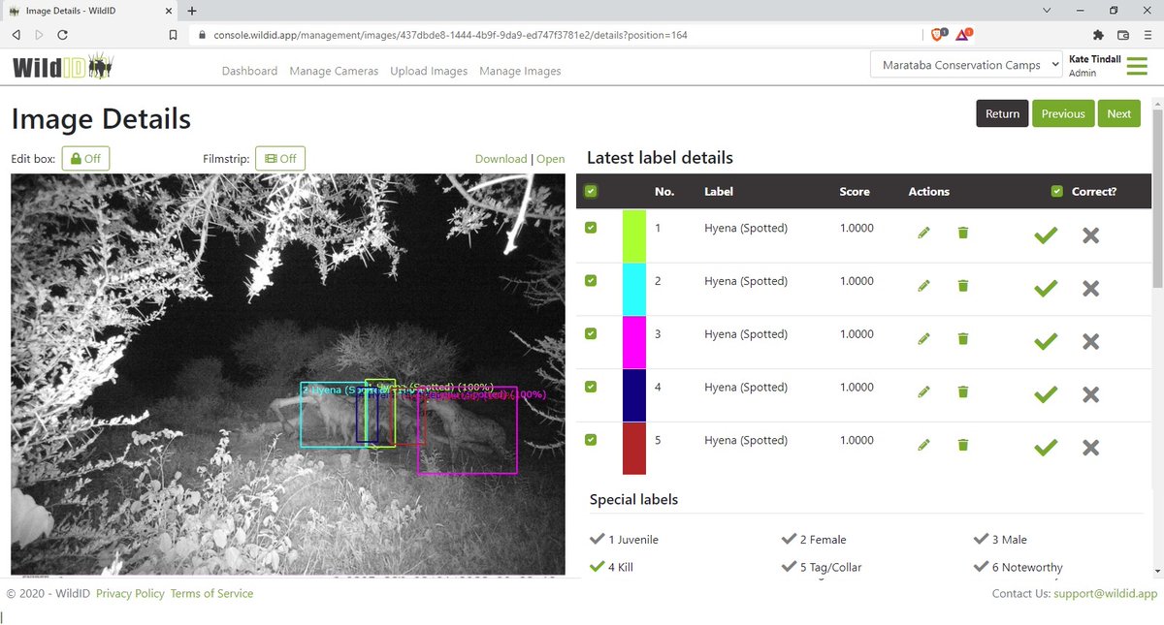Uncheck the row 1 selection checkbox
This screenshot has height=625, width=1164.
pos(591,228)
